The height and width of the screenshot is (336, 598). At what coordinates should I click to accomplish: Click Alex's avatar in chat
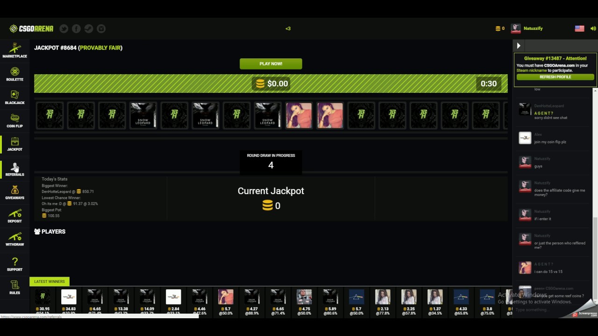coord(525,138)
